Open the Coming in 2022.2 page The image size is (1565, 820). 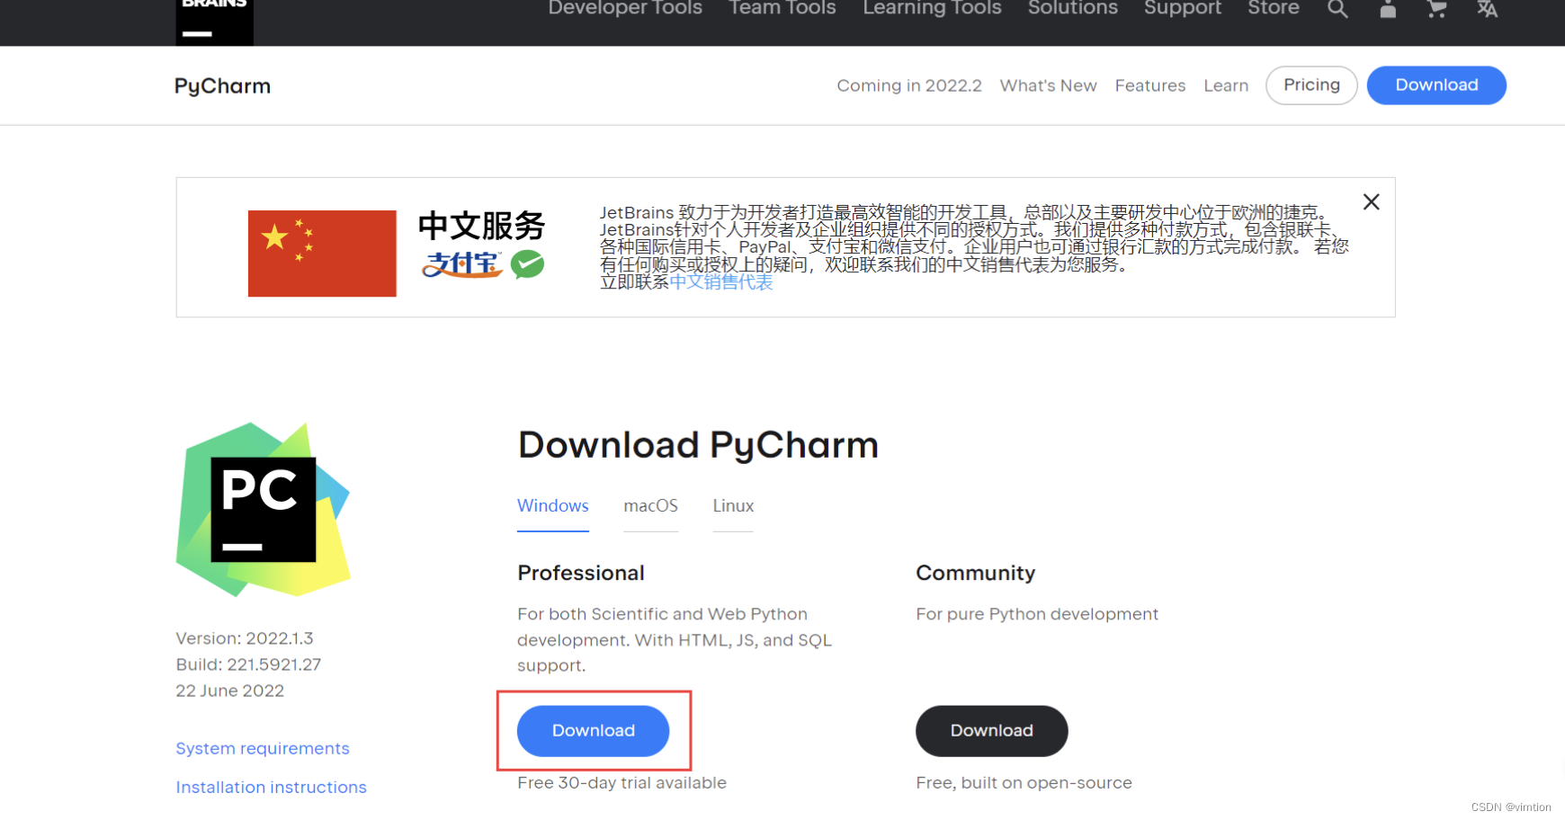[909, 85]
